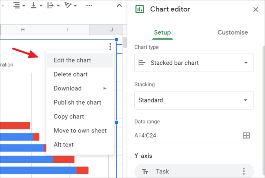Select the Setup tab
Viewport: 265px width, 178px height.
[x=162, y=32]
